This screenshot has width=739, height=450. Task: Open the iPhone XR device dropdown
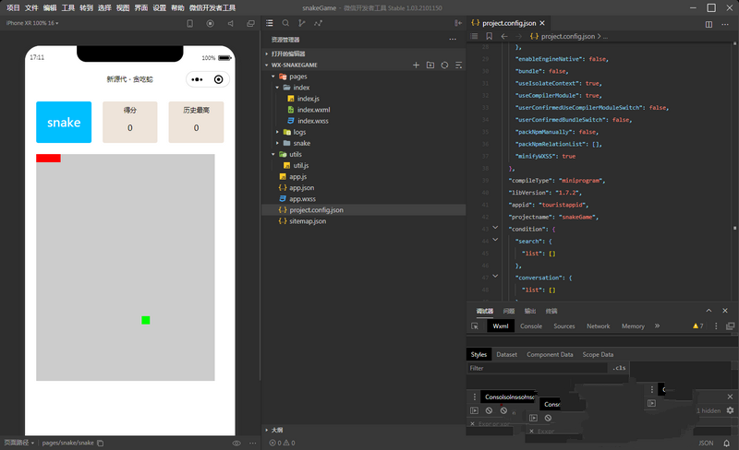[31, 23]
